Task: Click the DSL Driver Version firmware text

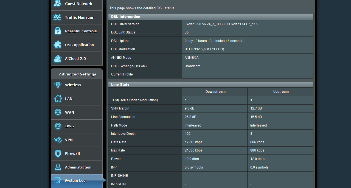Action: (x=221, y=24)
